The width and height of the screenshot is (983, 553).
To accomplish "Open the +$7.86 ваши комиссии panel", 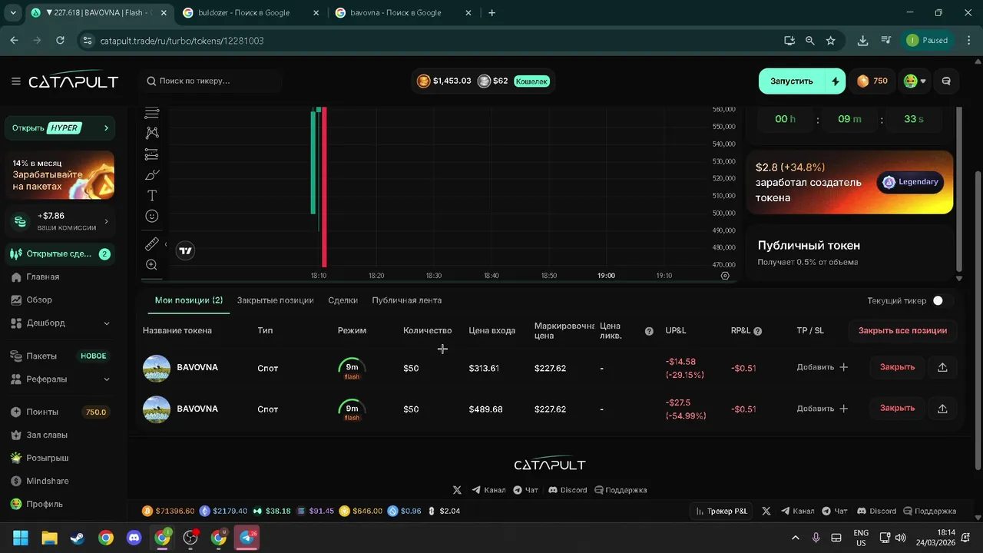I will tap(59, 221).
